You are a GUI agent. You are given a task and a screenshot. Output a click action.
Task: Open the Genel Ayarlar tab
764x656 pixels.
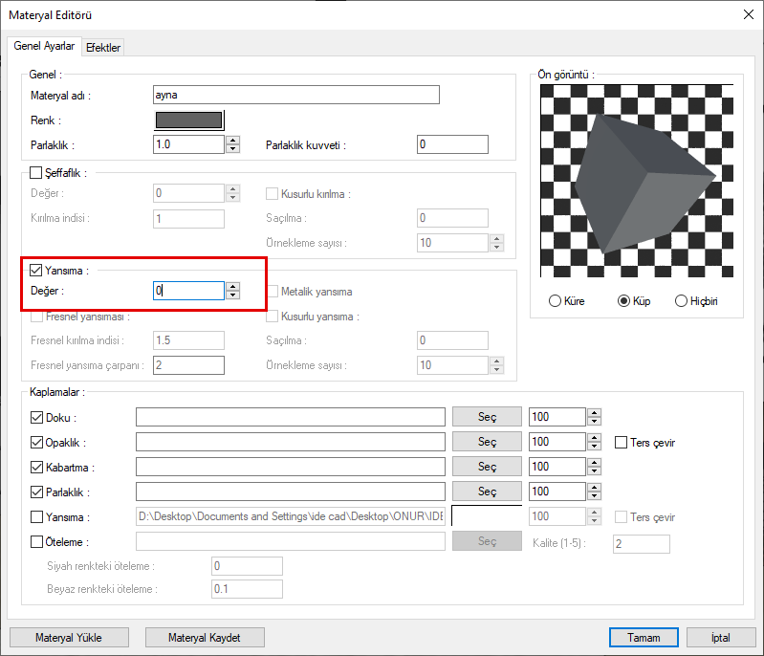point(44,46)
